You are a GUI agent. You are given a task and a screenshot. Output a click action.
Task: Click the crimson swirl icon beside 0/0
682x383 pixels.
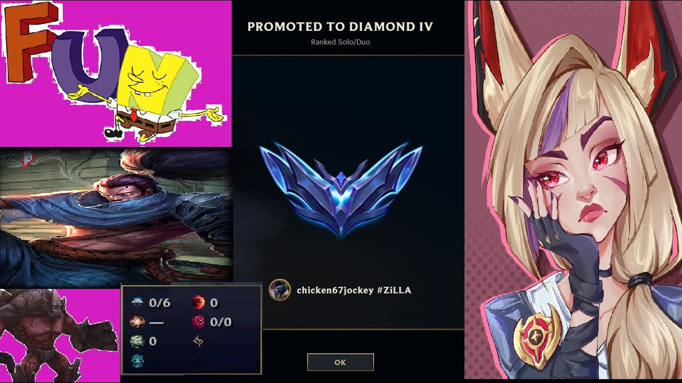tap(198, 322)
